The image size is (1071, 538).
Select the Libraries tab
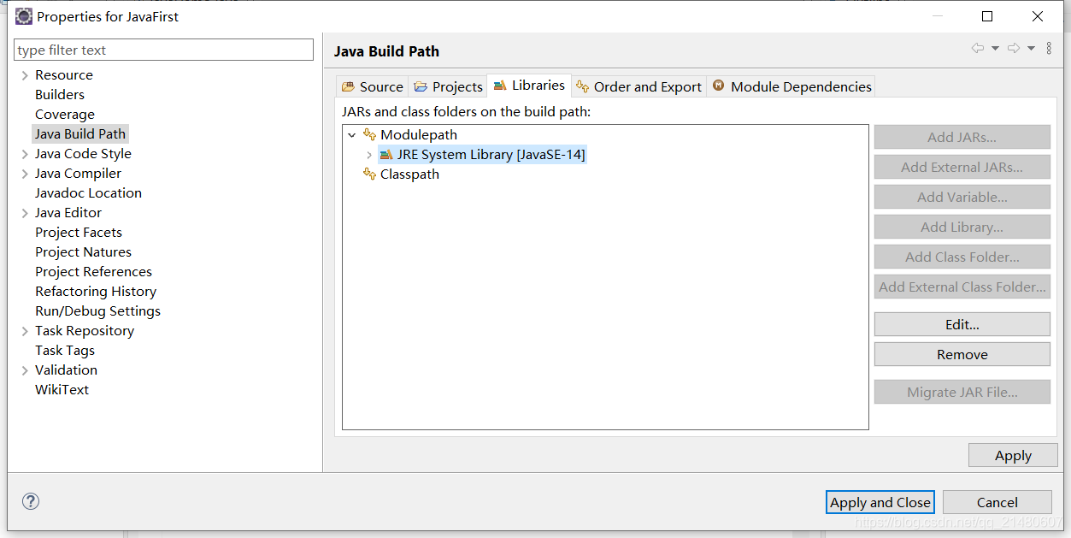[529, 85]
